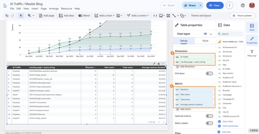This screenshot has height=134, width=259.
Task: Undo the last action
Action: tap(7, 15)
